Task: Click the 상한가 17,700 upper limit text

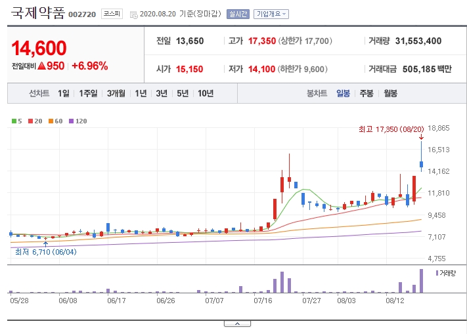Action: pyautogui.click(x=305, y=41)
